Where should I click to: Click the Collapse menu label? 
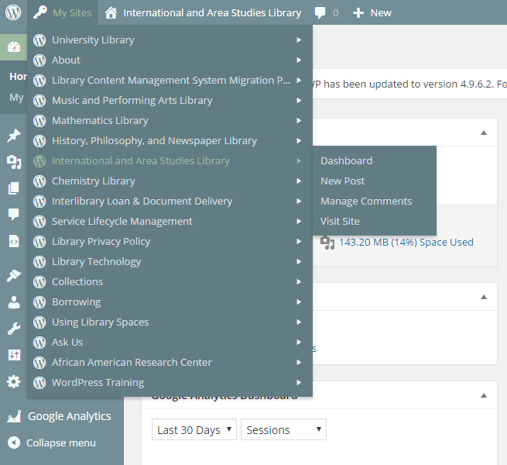[x=61, y=443]
